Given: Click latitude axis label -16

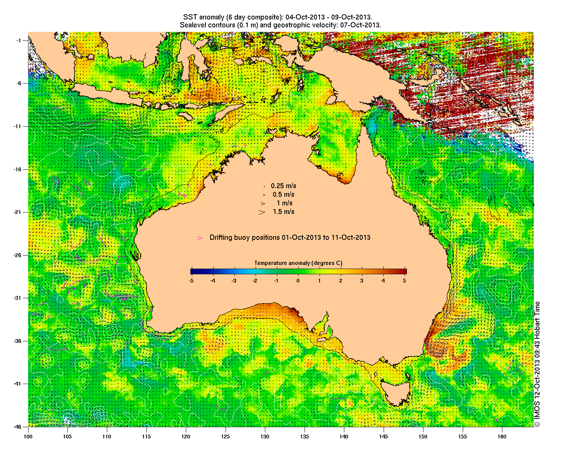Looking at the screenshot, I should pos(18,169).
